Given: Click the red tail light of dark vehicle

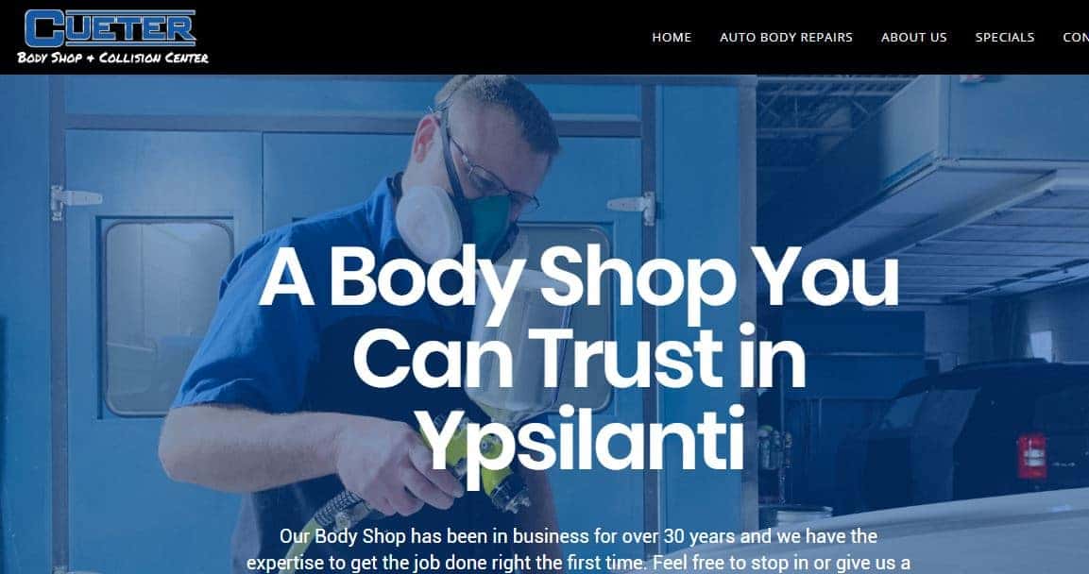Looking at the screenshot, I should pyautogui.click(x=1032, y=456).
